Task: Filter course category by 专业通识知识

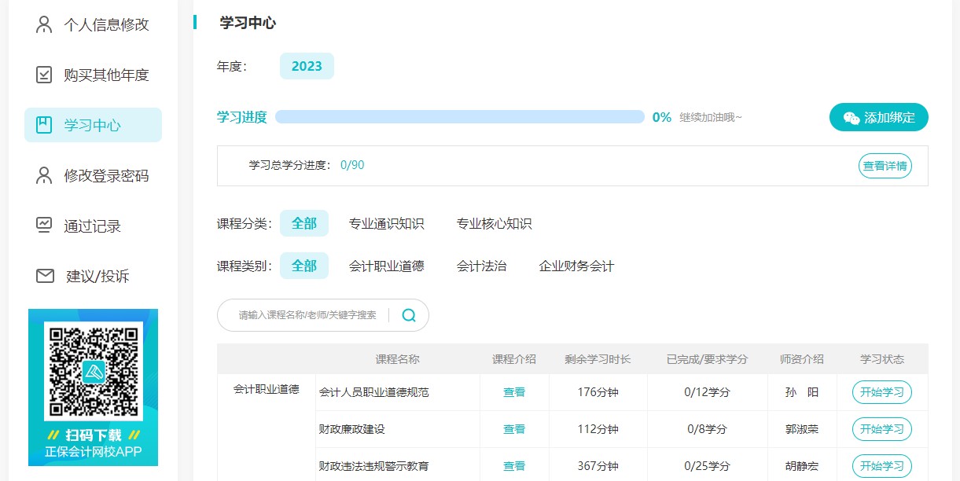Action: pos(386,223)
